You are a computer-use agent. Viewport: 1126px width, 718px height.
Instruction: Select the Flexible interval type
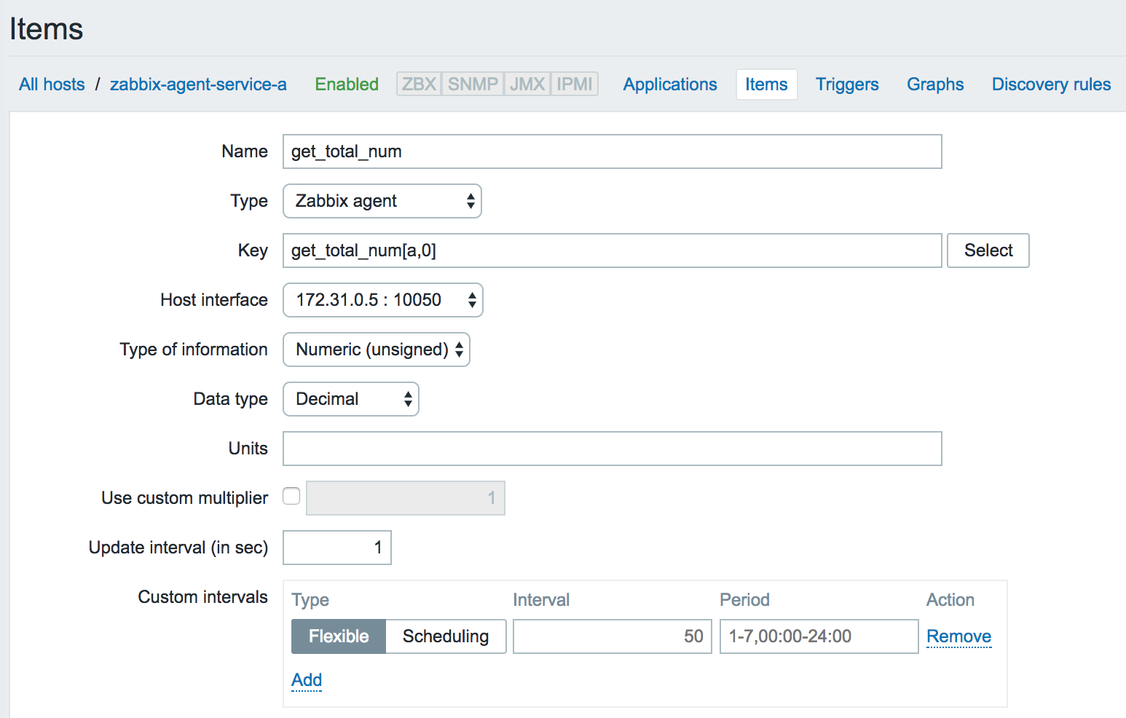tap(339, 636)
